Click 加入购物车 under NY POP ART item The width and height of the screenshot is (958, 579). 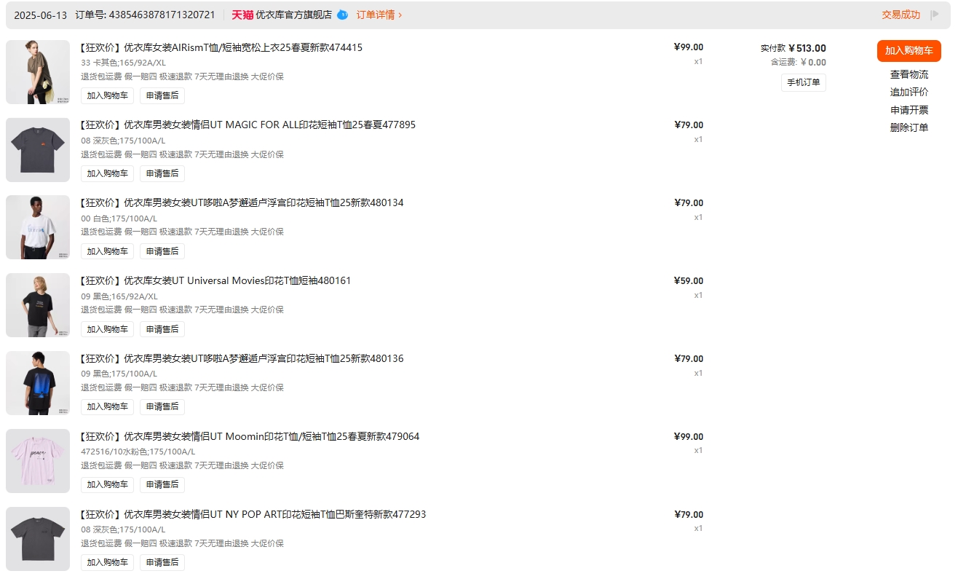pyautogui.click(x=107, y=562)
